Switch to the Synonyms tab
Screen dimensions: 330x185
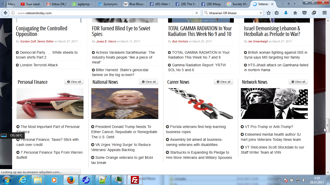[108, 4]
